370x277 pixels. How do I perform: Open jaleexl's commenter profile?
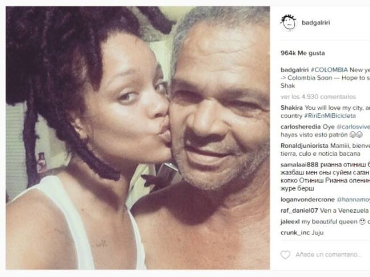point(290,222)
